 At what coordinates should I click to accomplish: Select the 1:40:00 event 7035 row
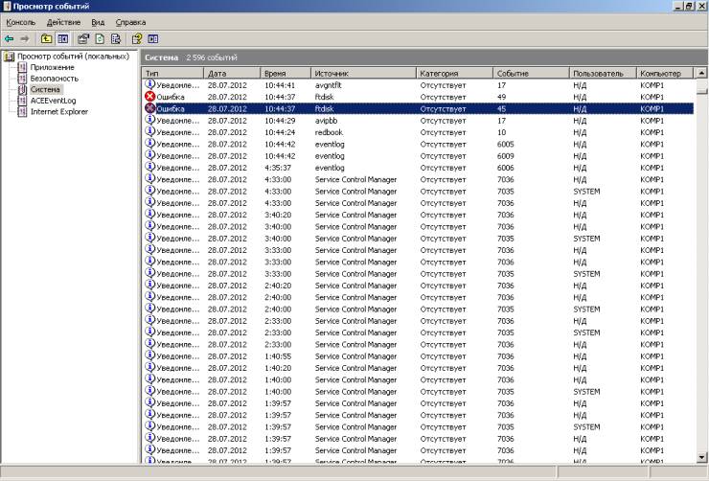pyautogui.click(x=418, y=392)
